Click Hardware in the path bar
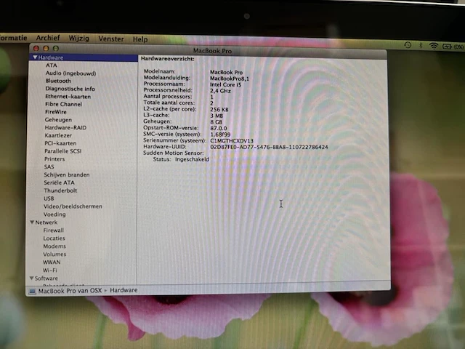The width and height of the screenshot is (465, 349). click(124, 290)
